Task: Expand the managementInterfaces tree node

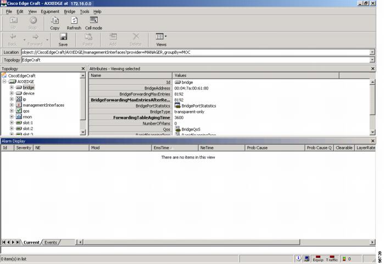Action: tap(12, 105)
